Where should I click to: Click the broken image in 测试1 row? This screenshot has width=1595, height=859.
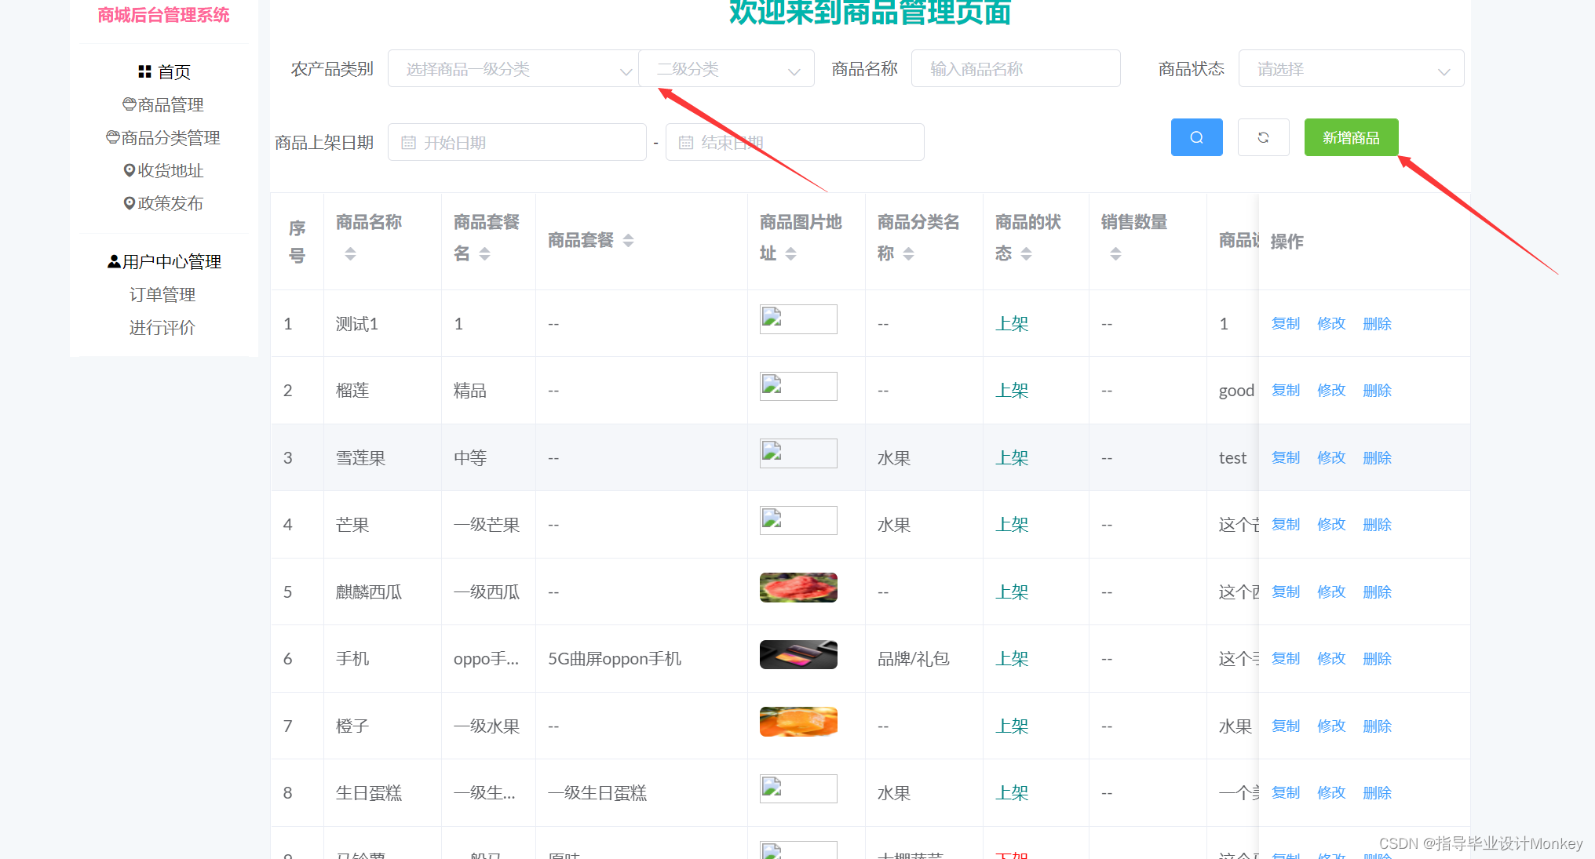click(x=798, y=319)
